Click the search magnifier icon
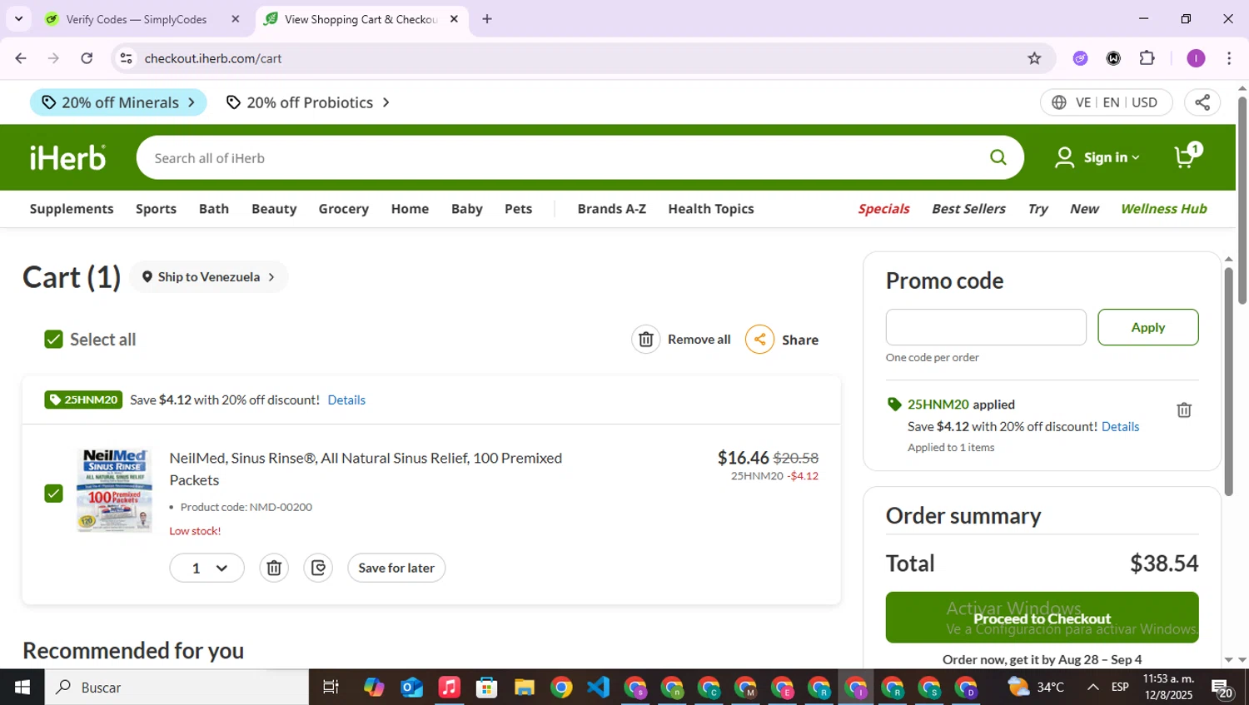 998,157
